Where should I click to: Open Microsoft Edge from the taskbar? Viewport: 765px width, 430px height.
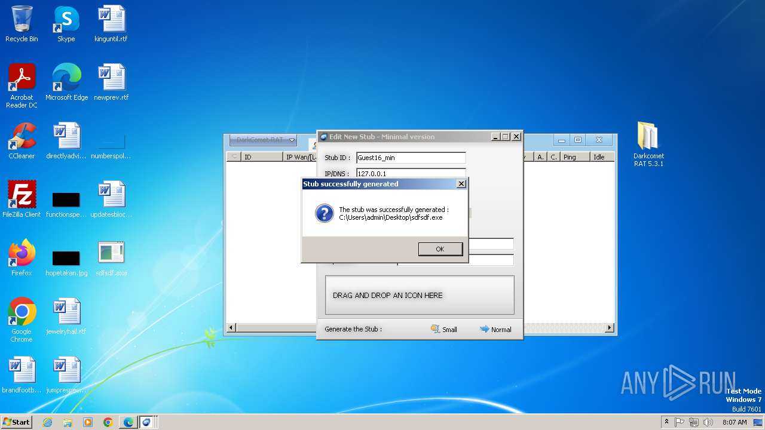[x=128, y=422]
